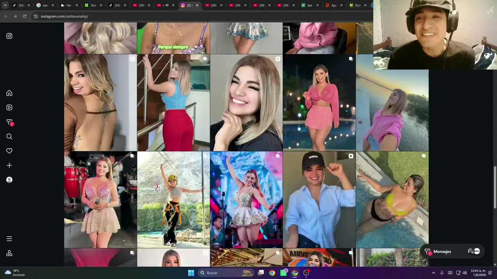Go back to the previous page
The width and height of the screenshot is (497, 279).
pos(6,16)
